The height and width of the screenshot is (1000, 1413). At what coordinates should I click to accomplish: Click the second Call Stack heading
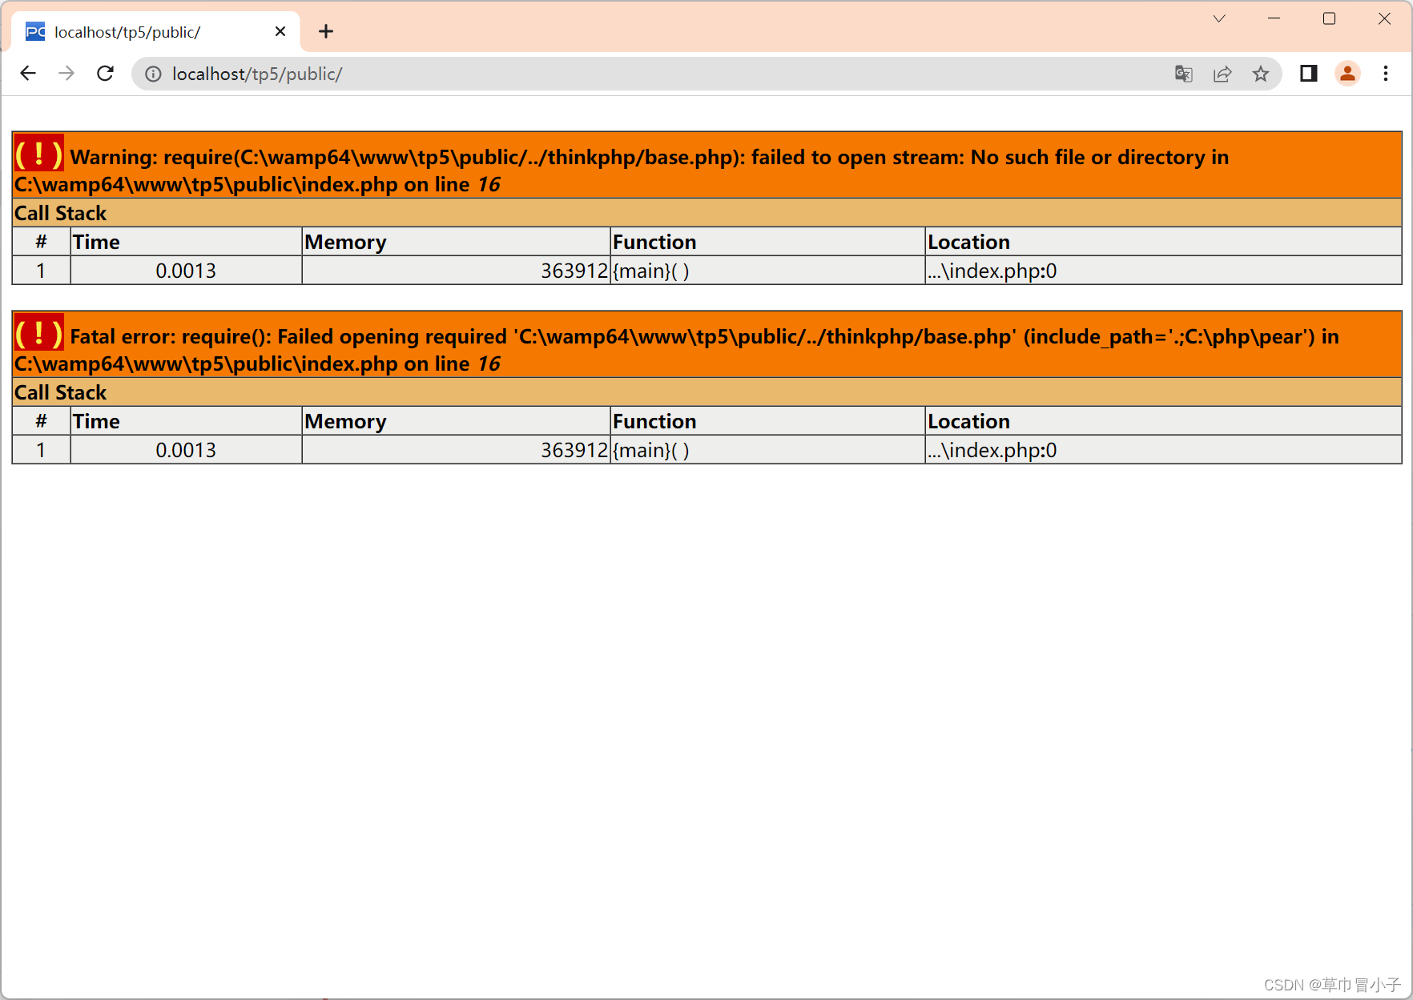60,392
